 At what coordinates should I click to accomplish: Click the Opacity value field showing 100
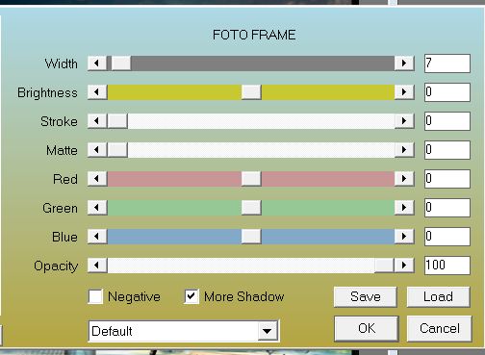click(447, 266)
